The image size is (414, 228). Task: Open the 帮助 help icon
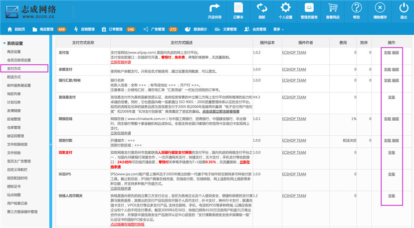coord(357,11)
